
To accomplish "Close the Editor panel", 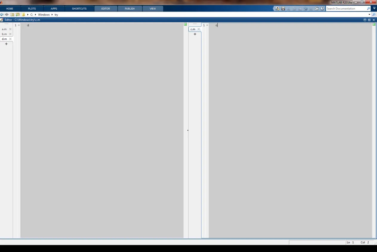I will coord(374,20).
